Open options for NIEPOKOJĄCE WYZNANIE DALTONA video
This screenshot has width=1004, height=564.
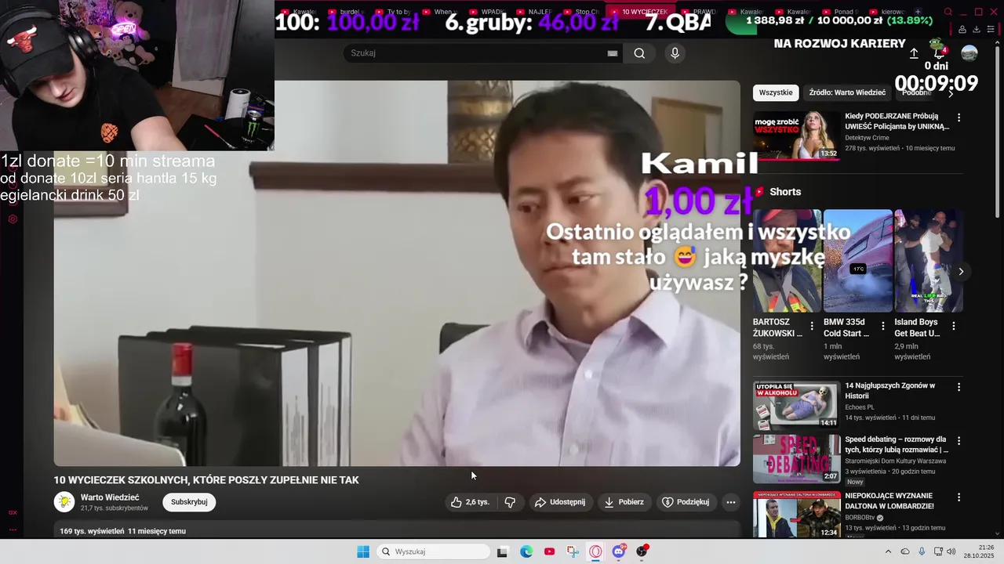(959, 497)
